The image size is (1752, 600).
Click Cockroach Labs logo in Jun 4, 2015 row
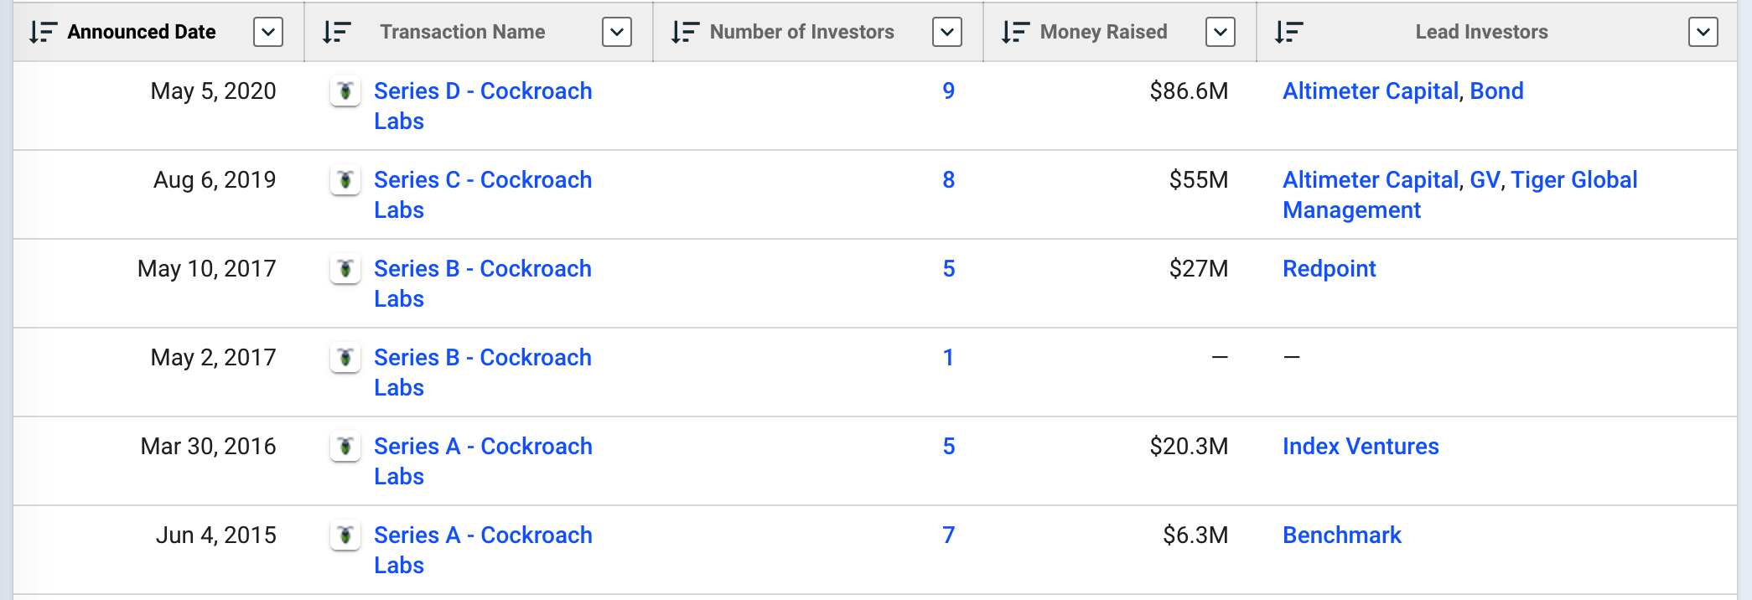pos(345,535)
